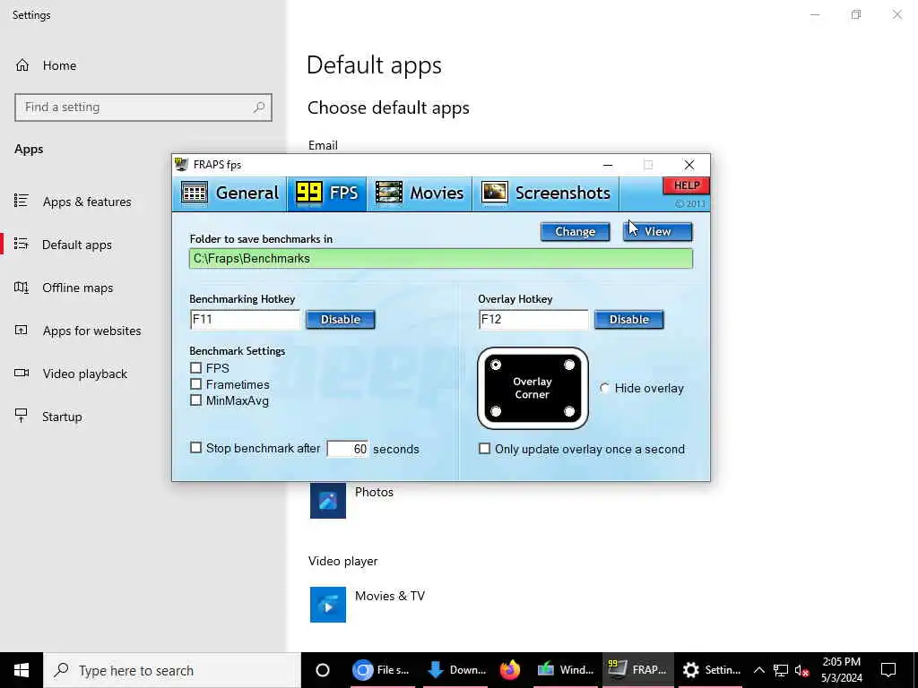Select top-right overlay corner radio
918x688 pixels.
click(569, 365)
